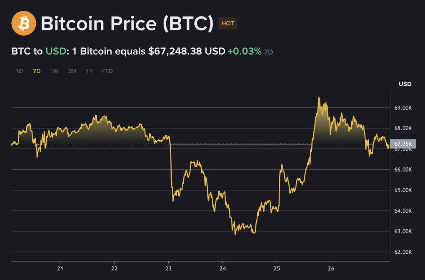Click the 62.00K price axis label

click(x=402, y=251)
